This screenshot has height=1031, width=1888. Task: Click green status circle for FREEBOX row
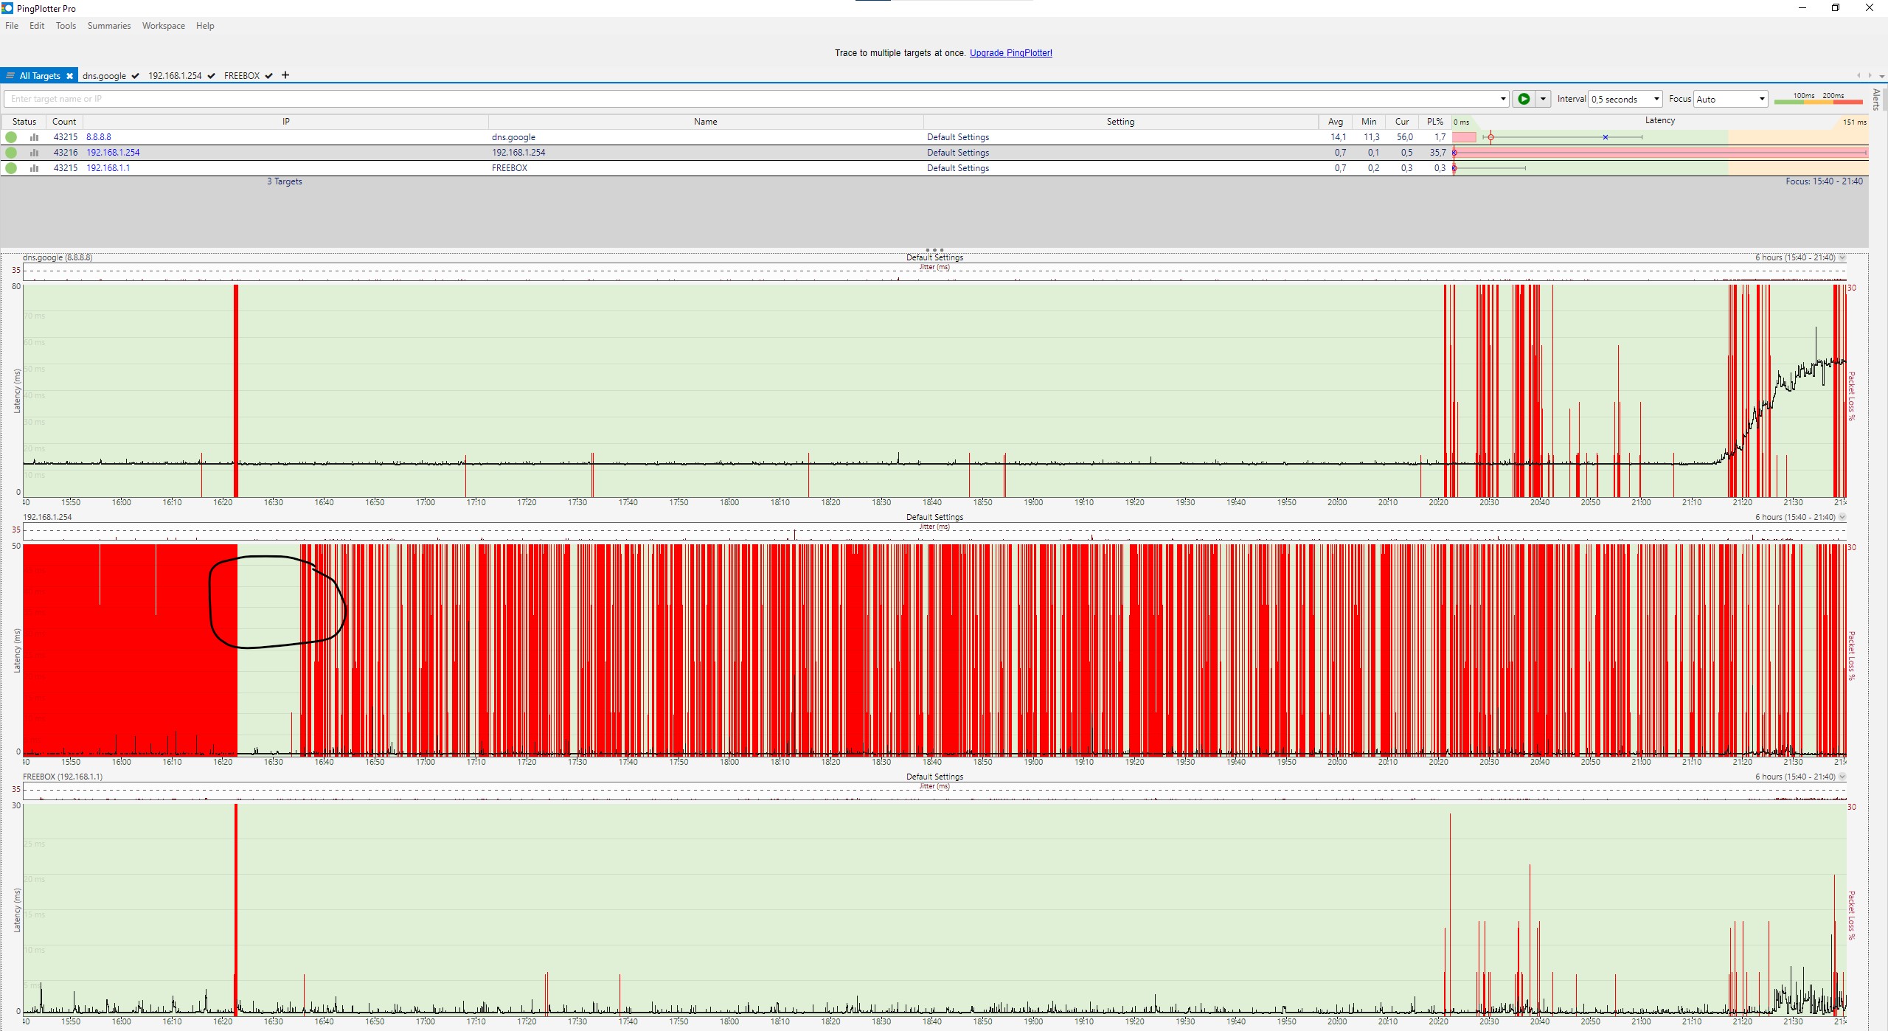(x=11, y=168)
